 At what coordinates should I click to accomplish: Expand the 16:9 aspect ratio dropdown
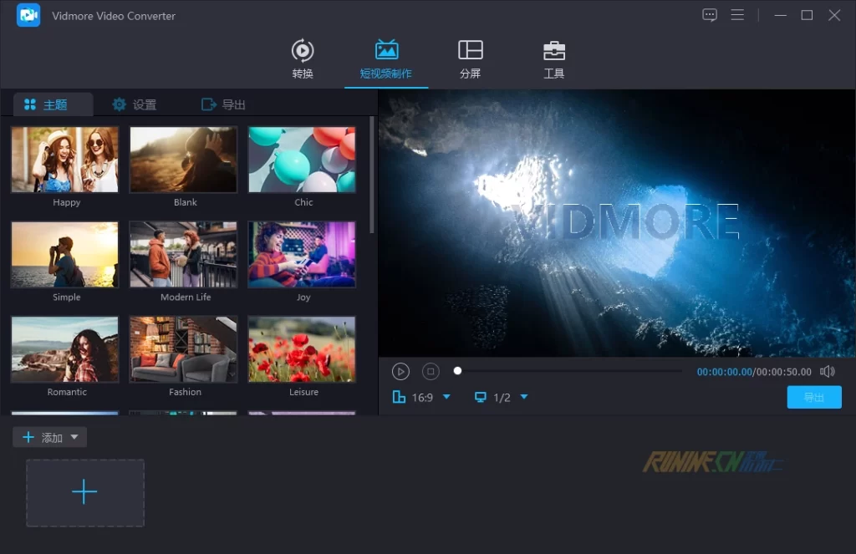tap(446, 397)
